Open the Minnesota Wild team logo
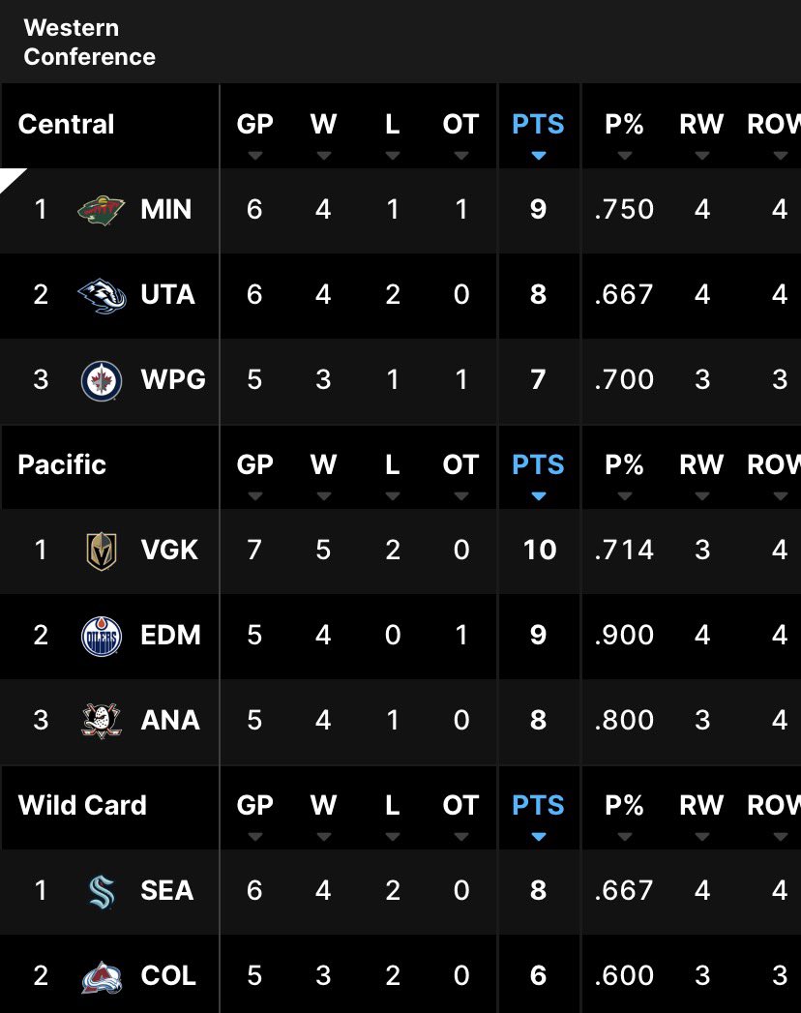The height and width of the screenshot is (1013, 801). (x=101, y=210)
